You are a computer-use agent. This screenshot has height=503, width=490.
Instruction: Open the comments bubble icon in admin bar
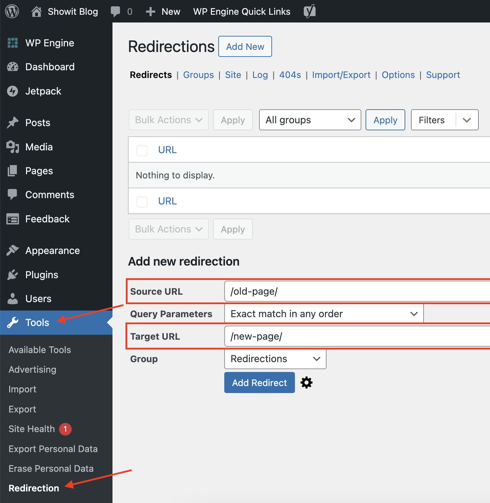115,12
